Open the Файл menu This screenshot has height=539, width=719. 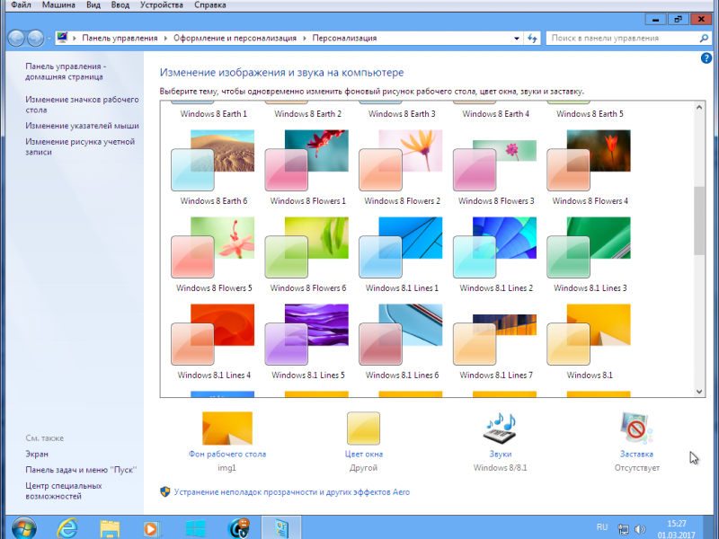coord(21,5)
